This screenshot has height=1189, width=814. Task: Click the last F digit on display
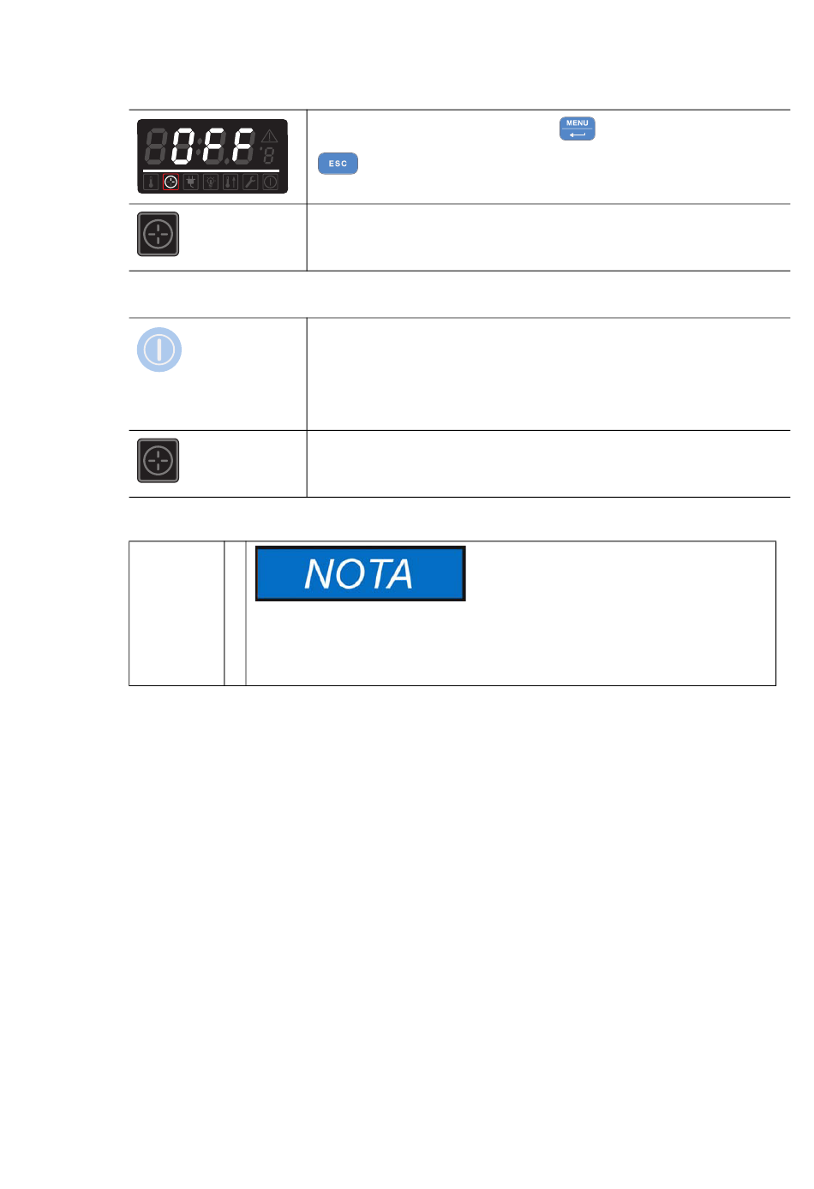point(243,146)
